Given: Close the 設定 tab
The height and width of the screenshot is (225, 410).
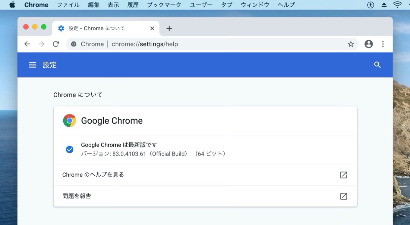Looking at the screenshot, I should [152, 28].
